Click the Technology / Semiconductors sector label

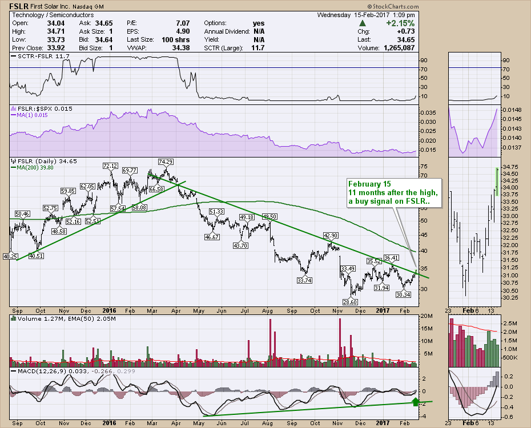[x=53, y=15]
